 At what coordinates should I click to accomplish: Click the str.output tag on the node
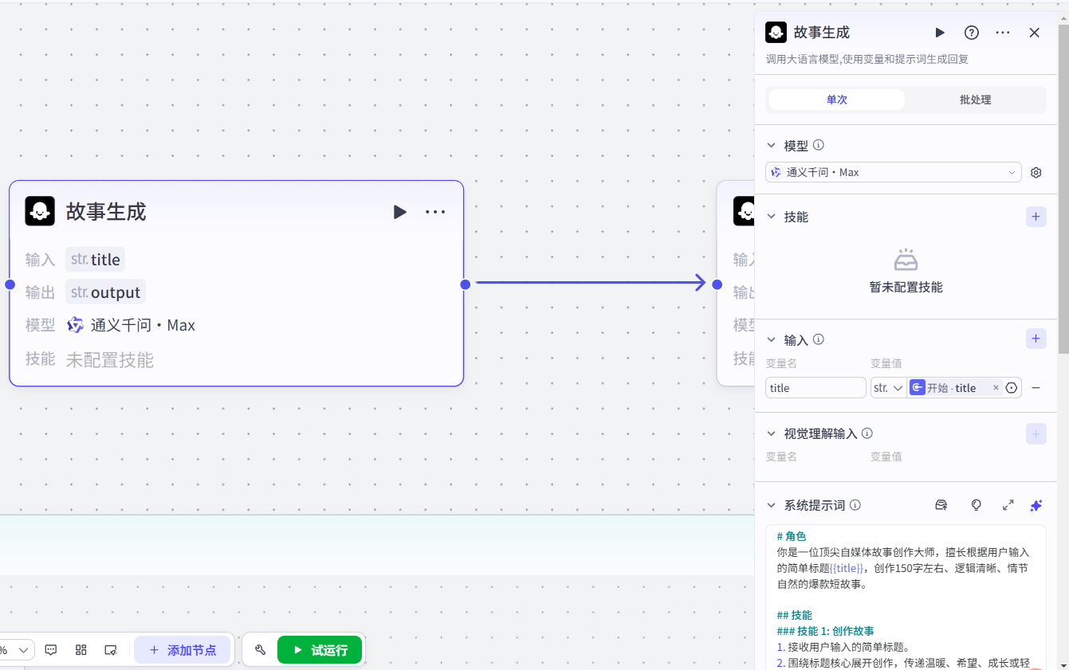[105, 292]
